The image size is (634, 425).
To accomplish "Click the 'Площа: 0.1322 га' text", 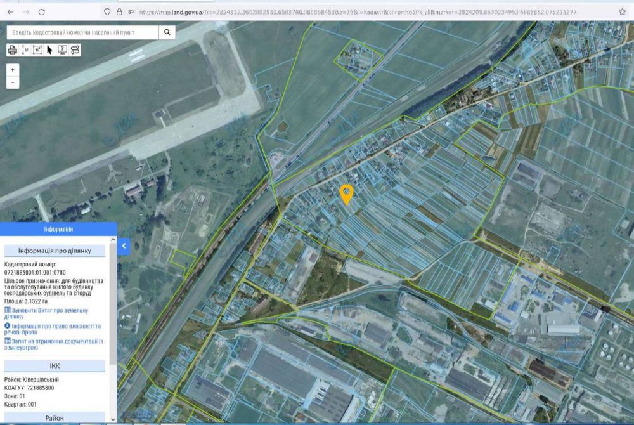I will pos(26,302).
